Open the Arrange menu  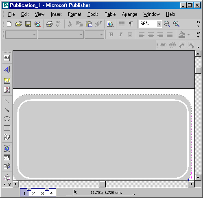coord(129,14)
